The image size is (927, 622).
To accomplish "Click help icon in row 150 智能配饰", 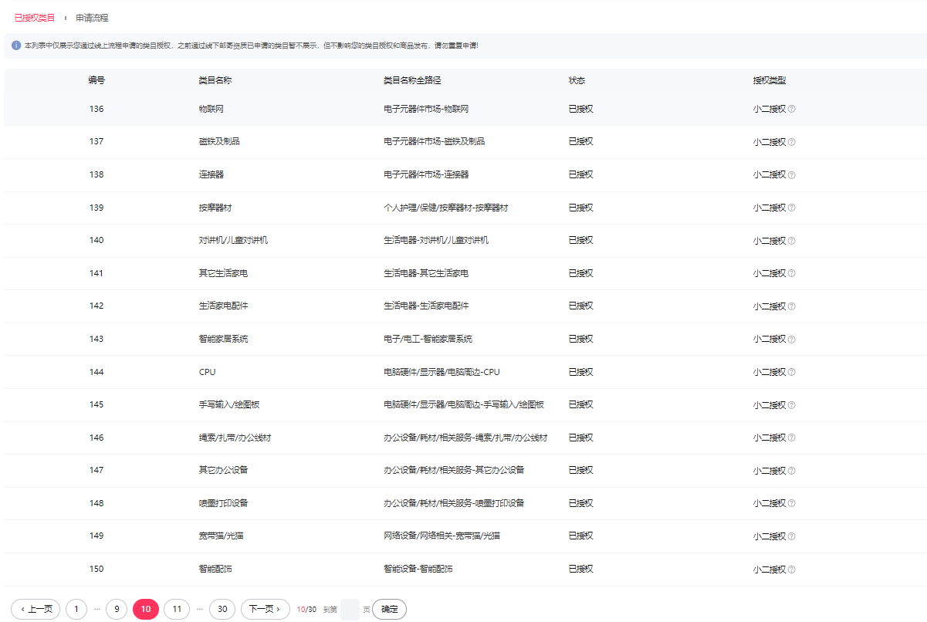I will click(791, 570).
